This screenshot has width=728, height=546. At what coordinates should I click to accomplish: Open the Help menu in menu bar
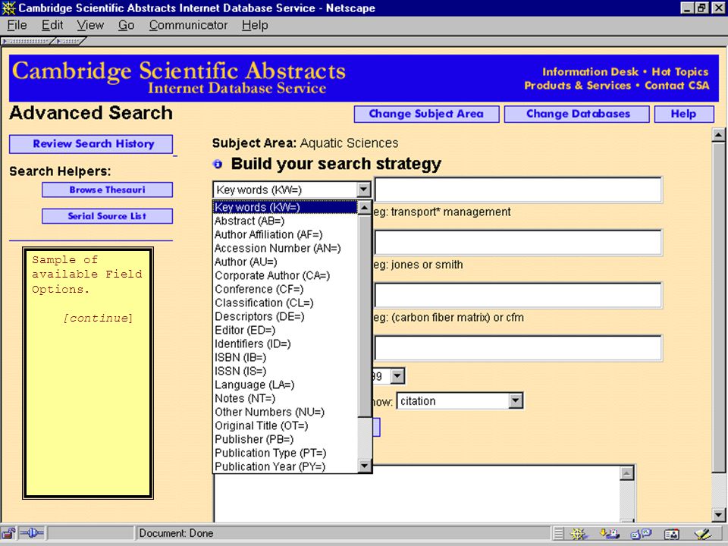[x=255, y=25]
